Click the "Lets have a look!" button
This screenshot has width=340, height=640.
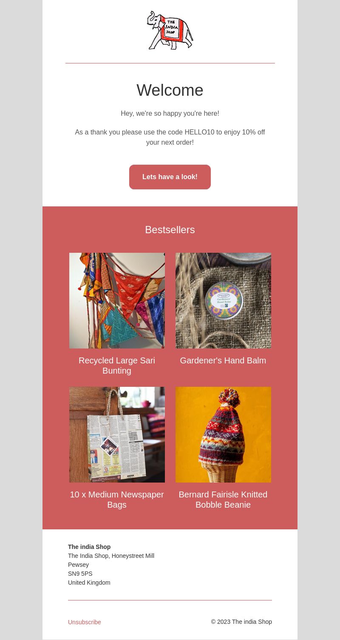170,177
